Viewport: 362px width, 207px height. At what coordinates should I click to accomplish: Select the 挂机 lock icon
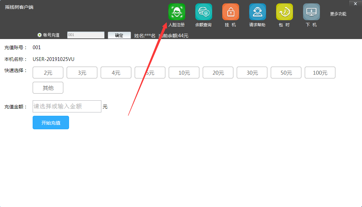(230, 12)
